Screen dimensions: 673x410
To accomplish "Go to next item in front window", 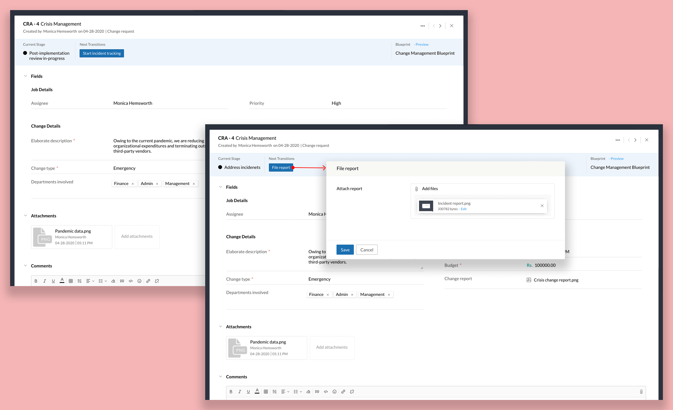I will (635, 140).
